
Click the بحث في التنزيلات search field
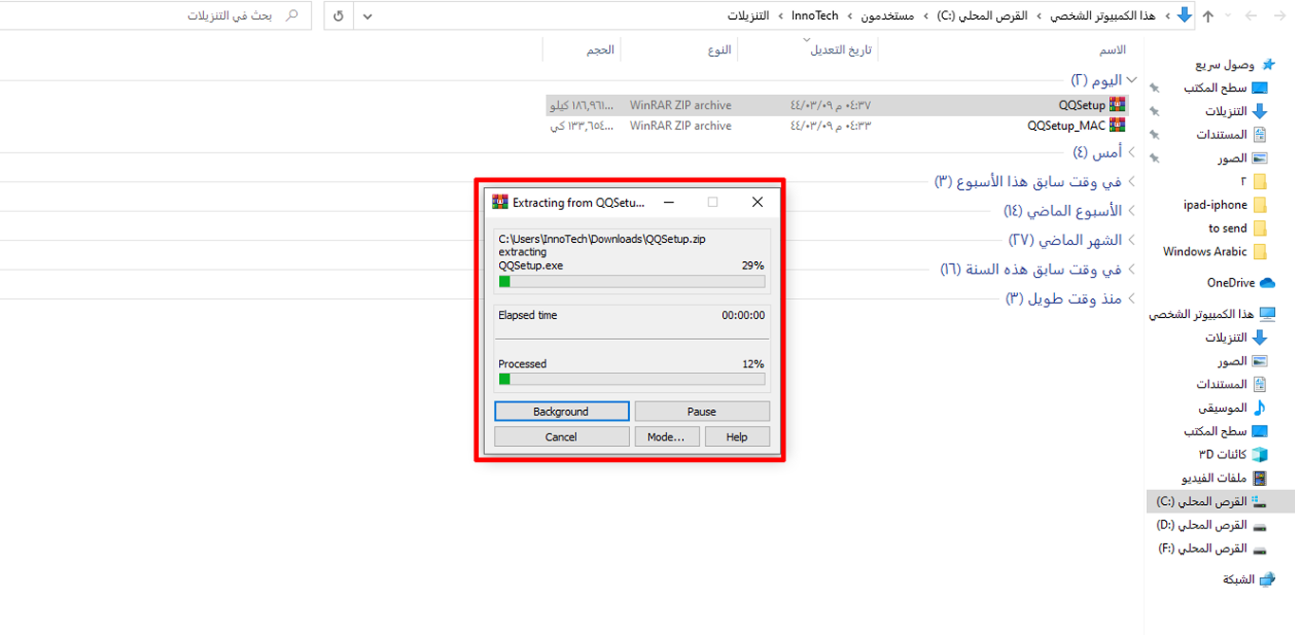[156, 16]
